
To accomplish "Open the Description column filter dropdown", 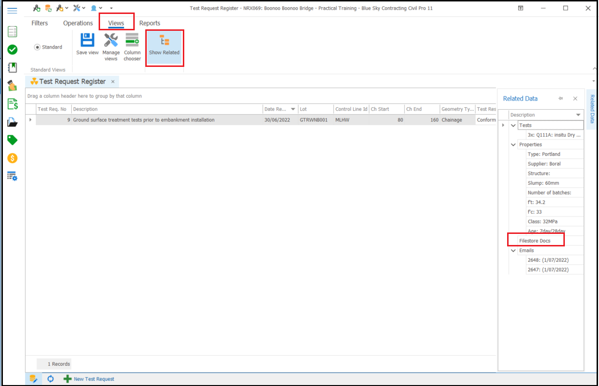I will (578, 115).
